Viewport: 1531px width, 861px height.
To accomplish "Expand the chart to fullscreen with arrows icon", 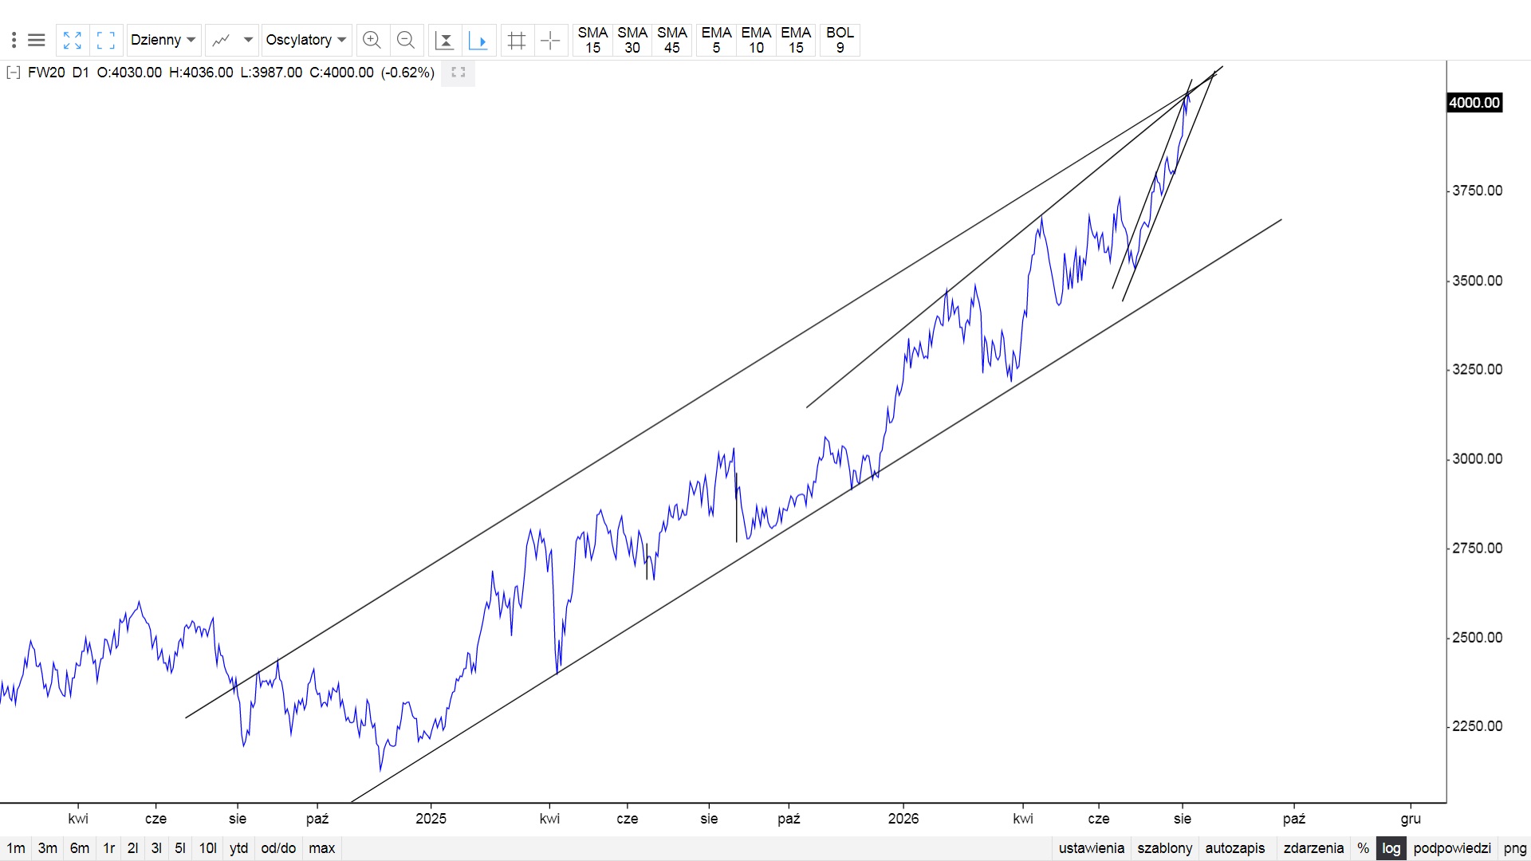I will (x=73, y=40).
